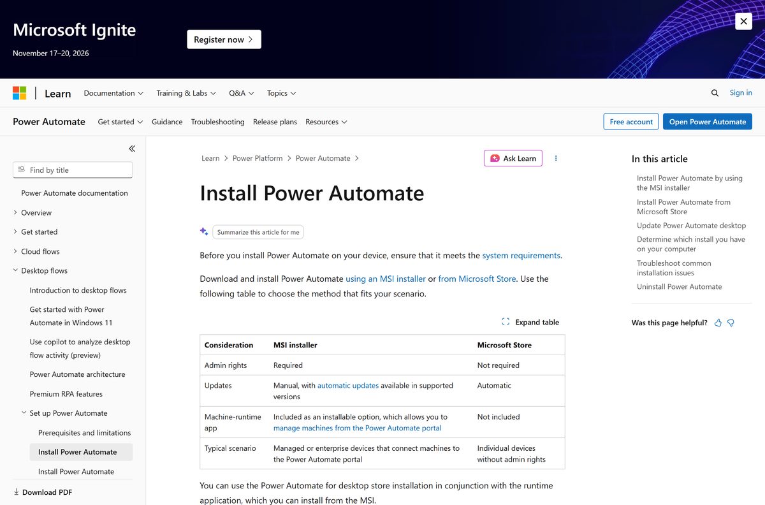Click the Learn breadcrumb link

210,158
